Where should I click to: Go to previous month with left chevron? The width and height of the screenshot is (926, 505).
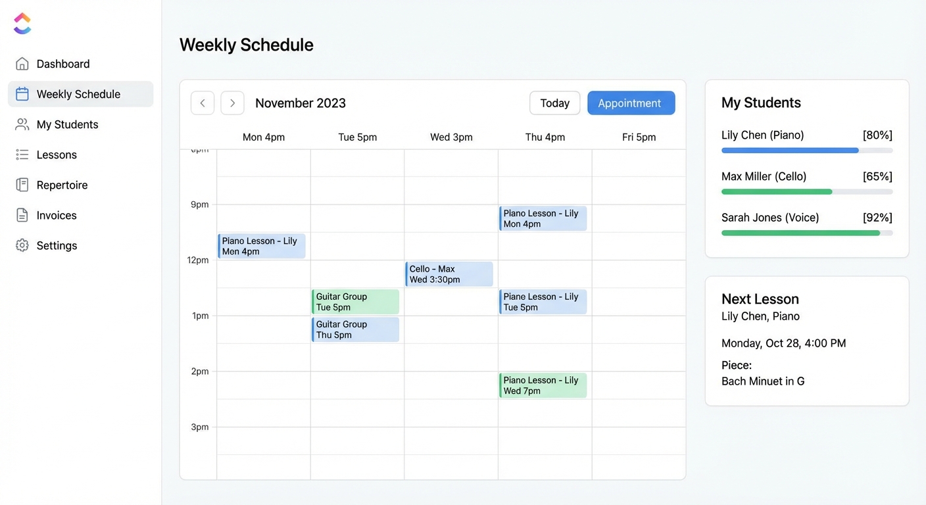coord(203,103)
